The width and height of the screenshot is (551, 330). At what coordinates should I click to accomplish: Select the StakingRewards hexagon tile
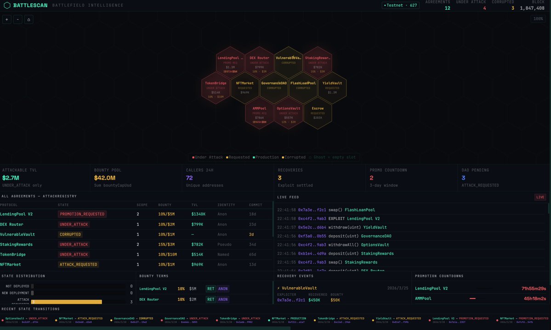[318, 62]
